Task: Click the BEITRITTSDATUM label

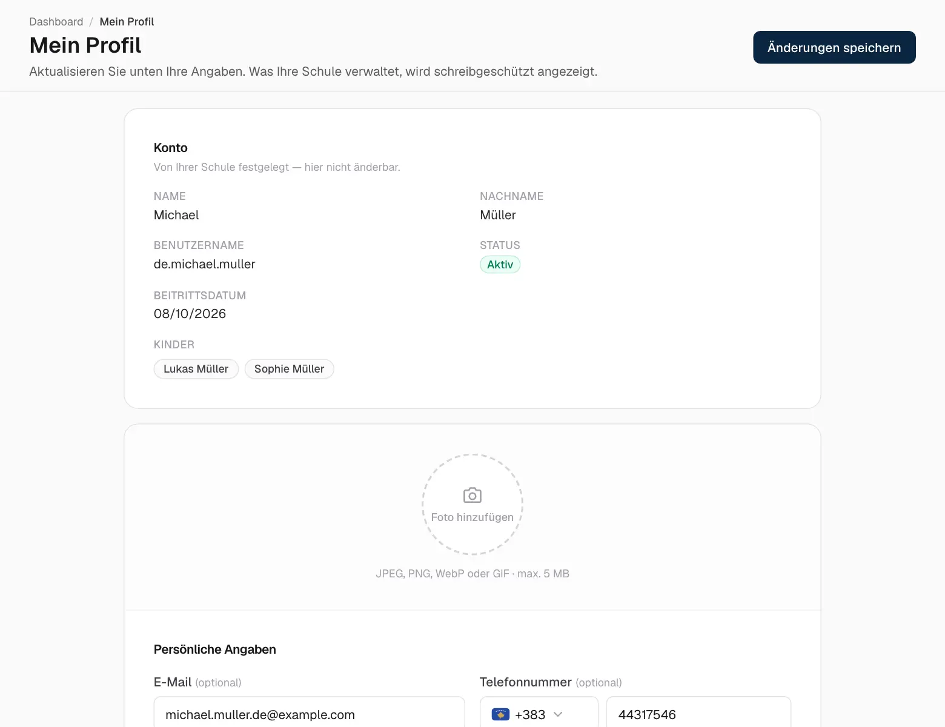Action: (200, 296)
